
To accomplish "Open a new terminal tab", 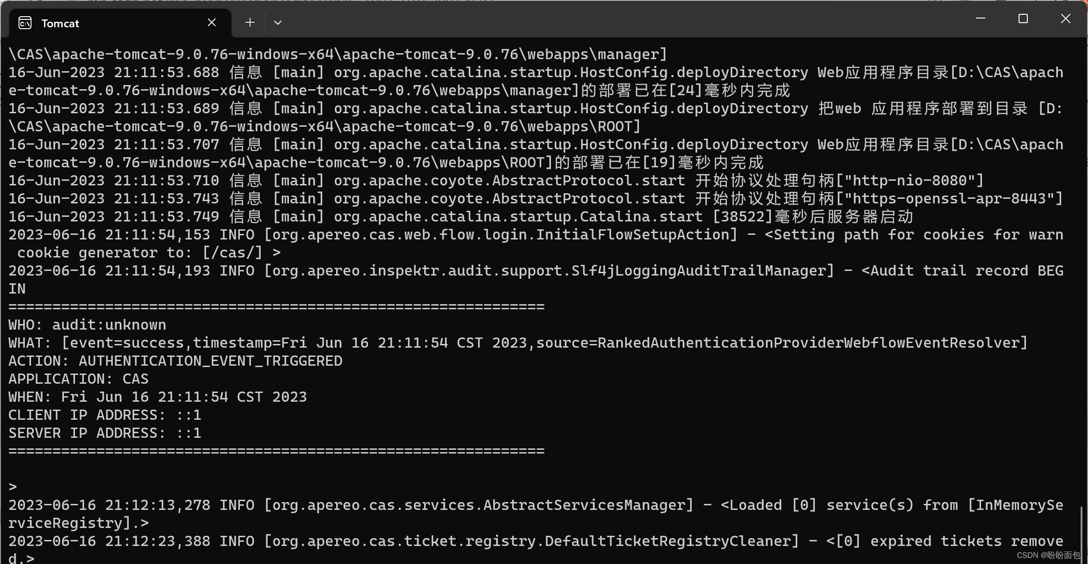I will 250,22.
